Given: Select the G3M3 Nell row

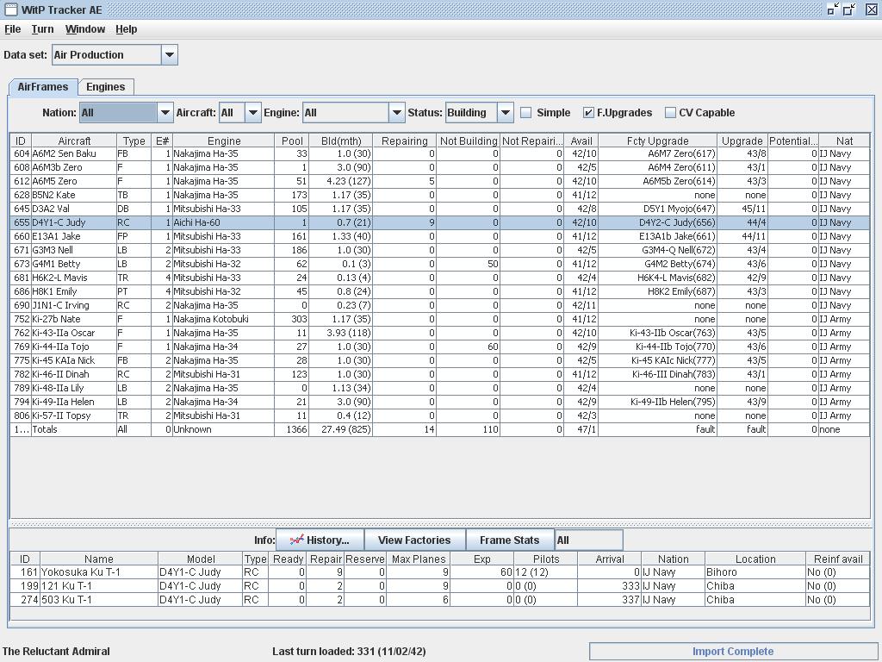Looking at the screenshot, I should [440, 250].
